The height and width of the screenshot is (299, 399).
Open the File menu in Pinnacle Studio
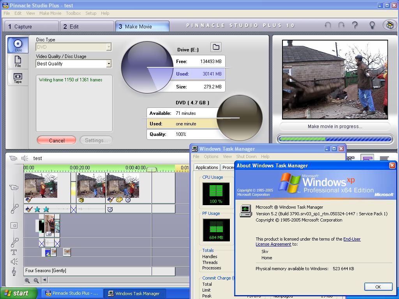click(7, 13)
